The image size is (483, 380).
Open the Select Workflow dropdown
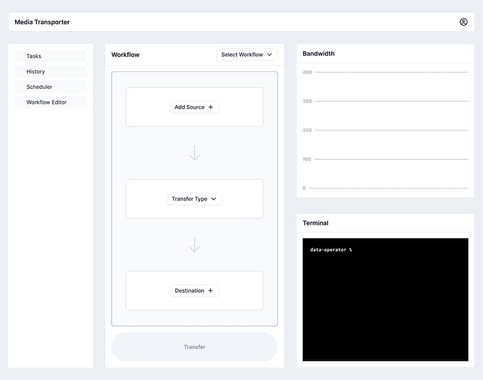click(x=247, y=55)
